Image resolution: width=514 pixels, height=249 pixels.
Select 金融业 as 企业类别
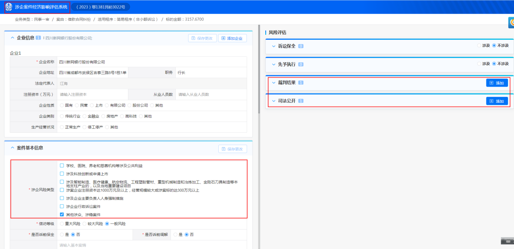(x=85, y=116)
